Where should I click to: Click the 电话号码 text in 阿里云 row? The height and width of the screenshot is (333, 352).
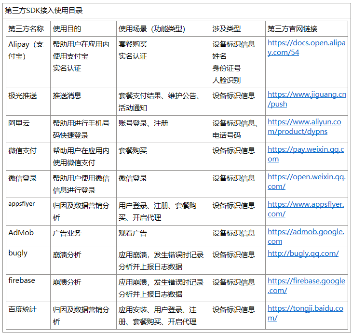pos(227,135)
